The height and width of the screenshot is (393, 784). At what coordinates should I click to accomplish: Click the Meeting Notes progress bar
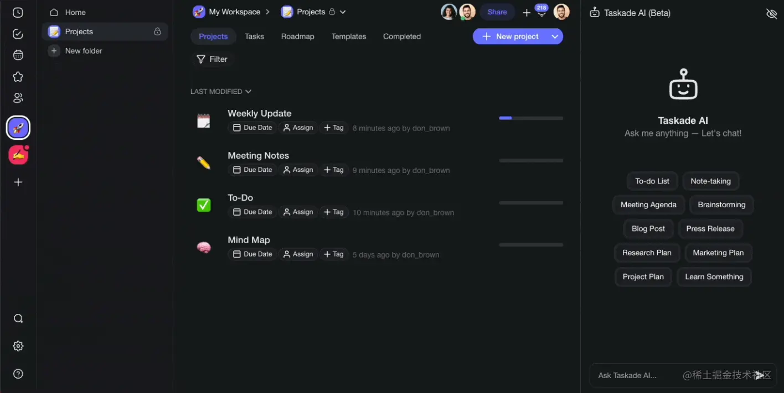coord(531,160)
